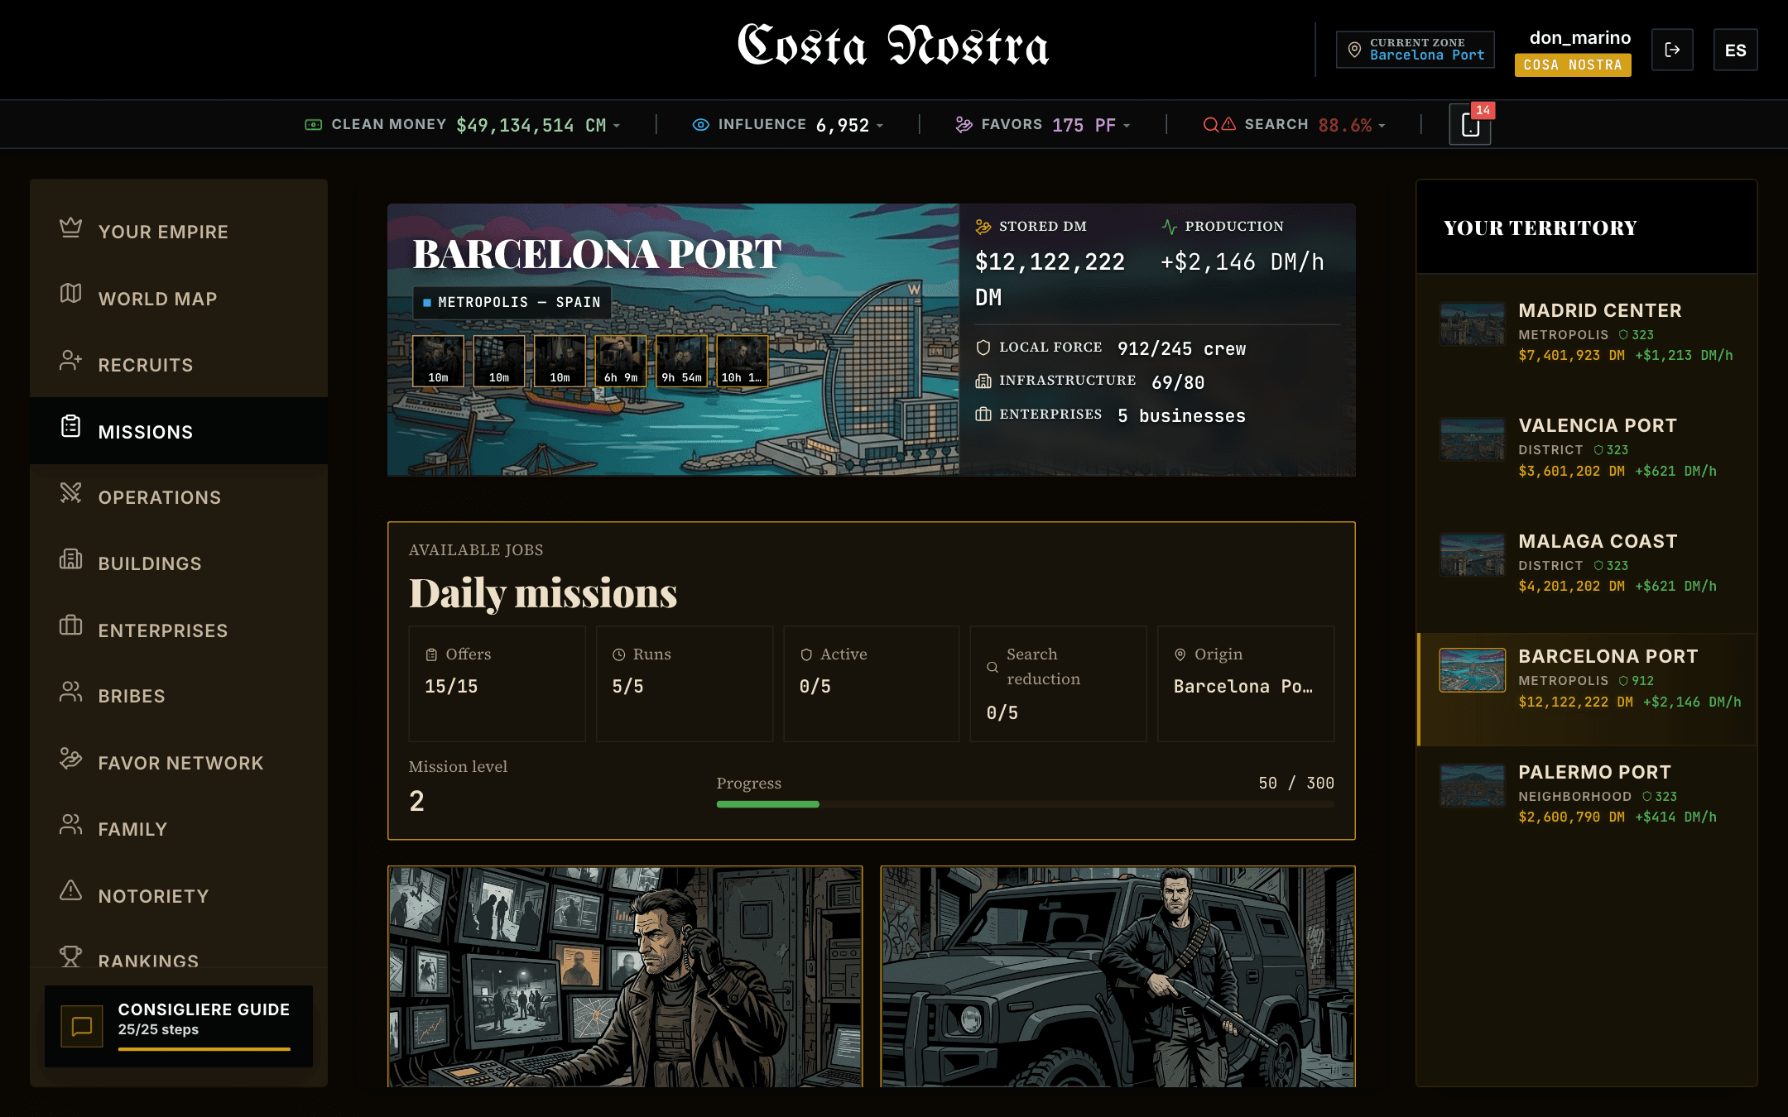Click the Runs 5/5 stat box
1788x1117 pixels.
685,683
